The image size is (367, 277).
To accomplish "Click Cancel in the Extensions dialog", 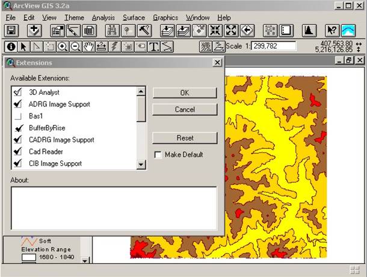I will [185, 109].
